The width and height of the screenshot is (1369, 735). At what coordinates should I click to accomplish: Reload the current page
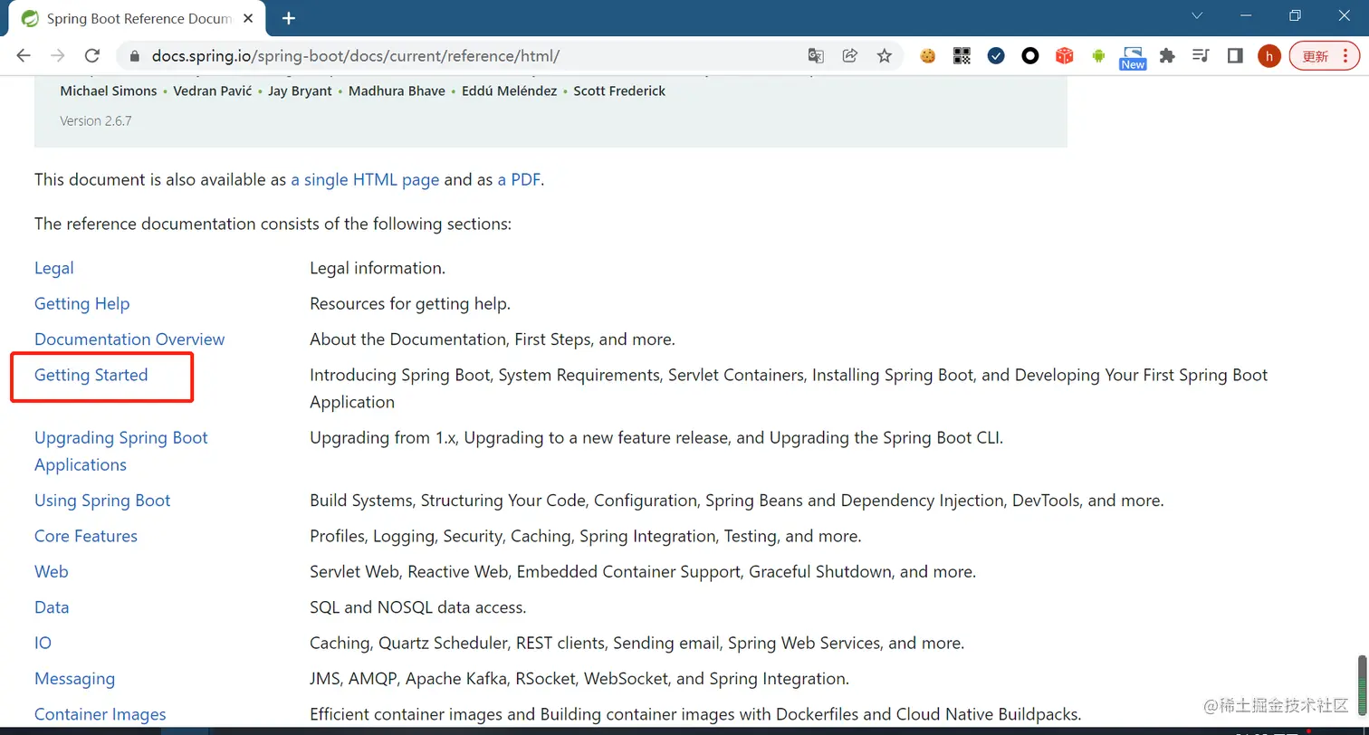click(x=91, y=56)
